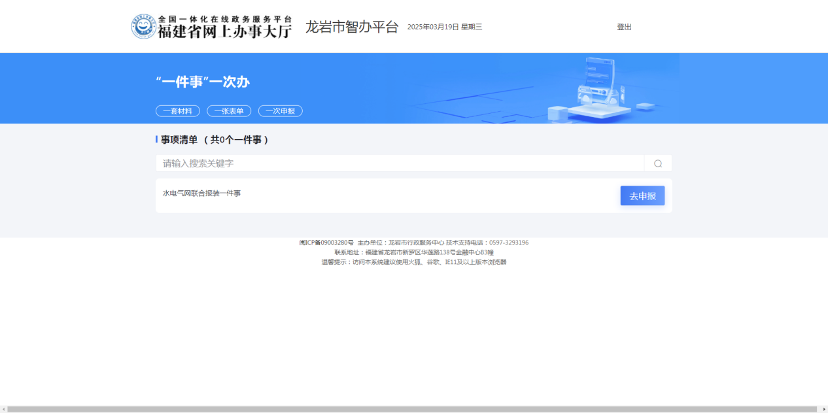This screenshot has width=828, height=413.
Task: Select the 一套材料 pill tag
Action: (x=178, y=111)
